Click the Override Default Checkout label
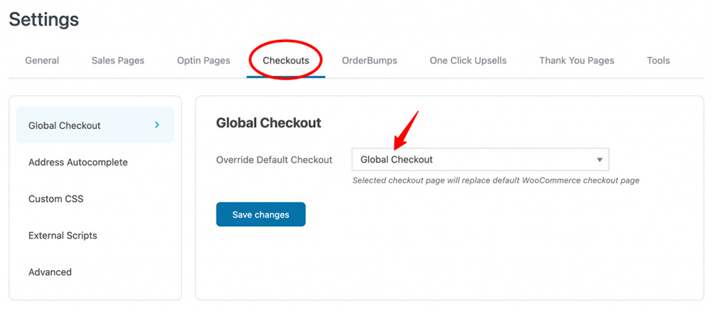 [275, 160]
